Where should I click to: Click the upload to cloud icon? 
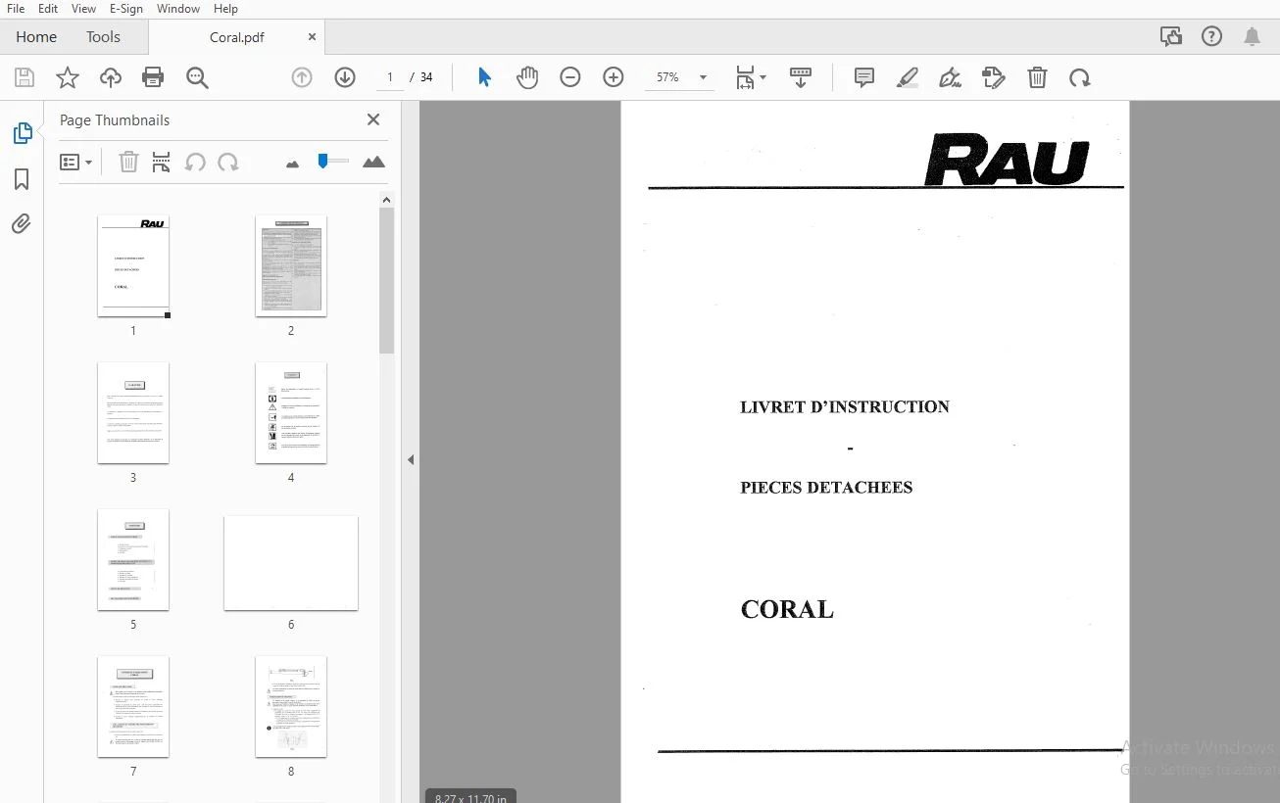click(111, 77)
